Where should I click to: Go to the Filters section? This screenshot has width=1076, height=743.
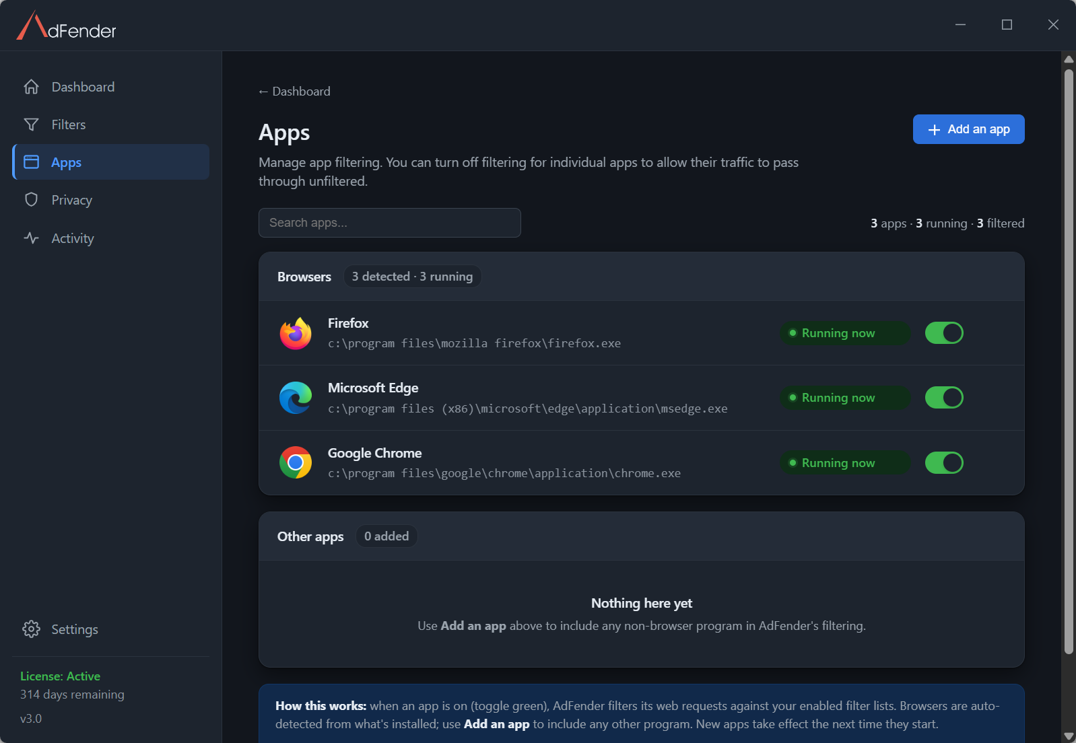coord(110,125)
